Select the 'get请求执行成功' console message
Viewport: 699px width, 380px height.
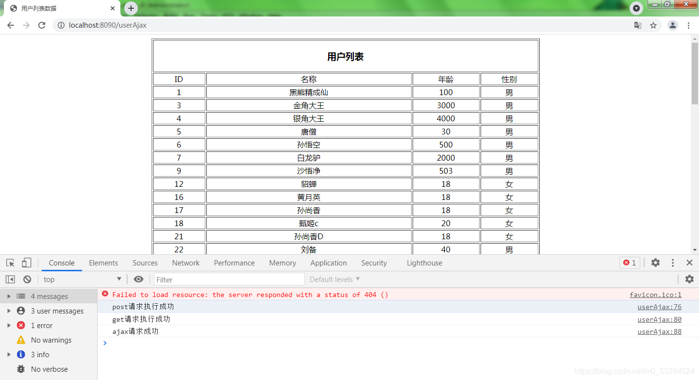pyautogui.click(x=141, y=319)
